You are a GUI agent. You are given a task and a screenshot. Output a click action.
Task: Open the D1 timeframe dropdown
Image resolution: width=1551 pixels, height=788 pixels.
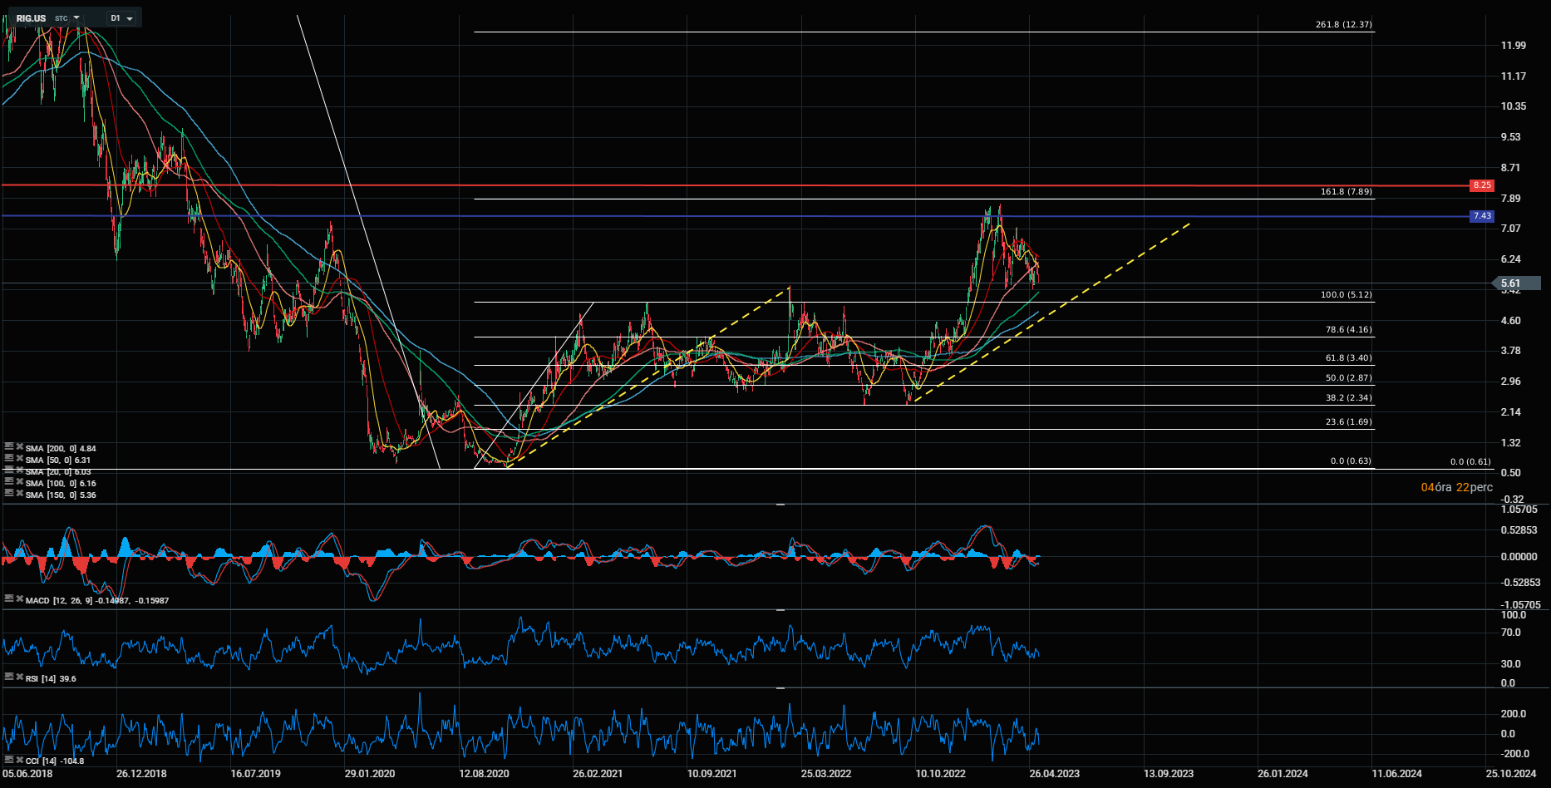click(121, 18)
